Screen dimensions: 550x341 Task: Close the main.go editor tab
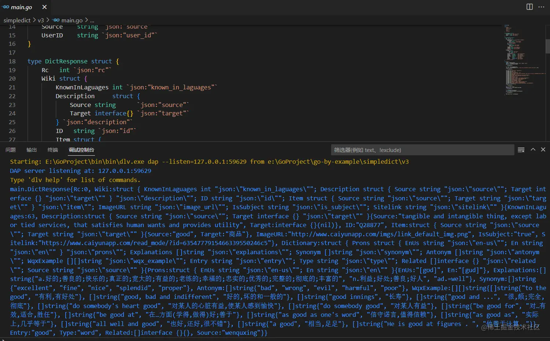pyautogui.click(x=44, y=7)
